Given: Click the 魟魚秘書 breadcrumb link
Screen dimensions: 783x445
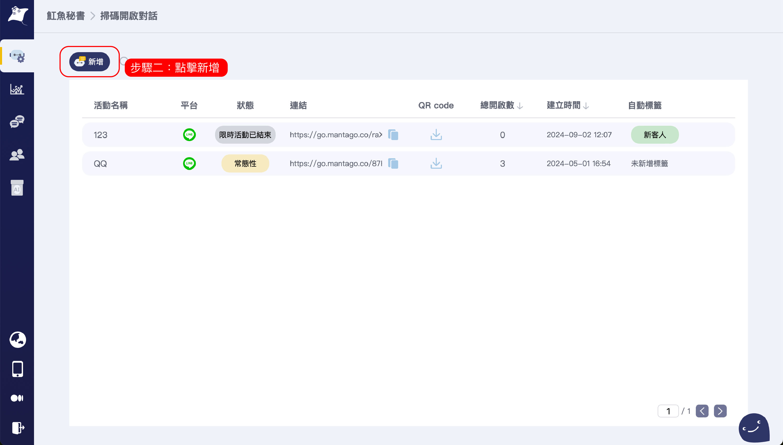Looking at the screenshot, I should click(66, 16).
